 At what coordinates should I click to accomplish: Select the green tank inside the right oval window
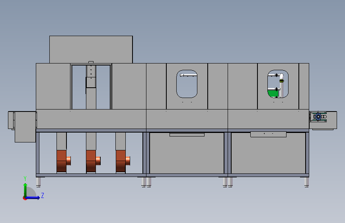[x=273, y=94]
